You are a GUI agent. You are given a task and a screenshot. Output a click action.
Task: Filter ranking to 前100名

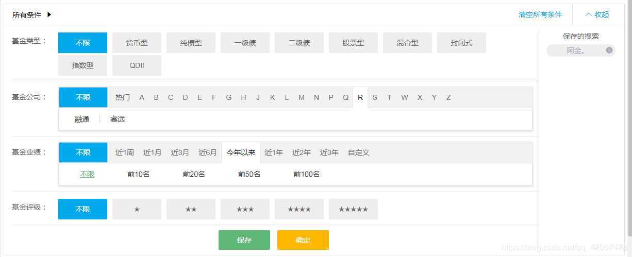click(307, 174)
